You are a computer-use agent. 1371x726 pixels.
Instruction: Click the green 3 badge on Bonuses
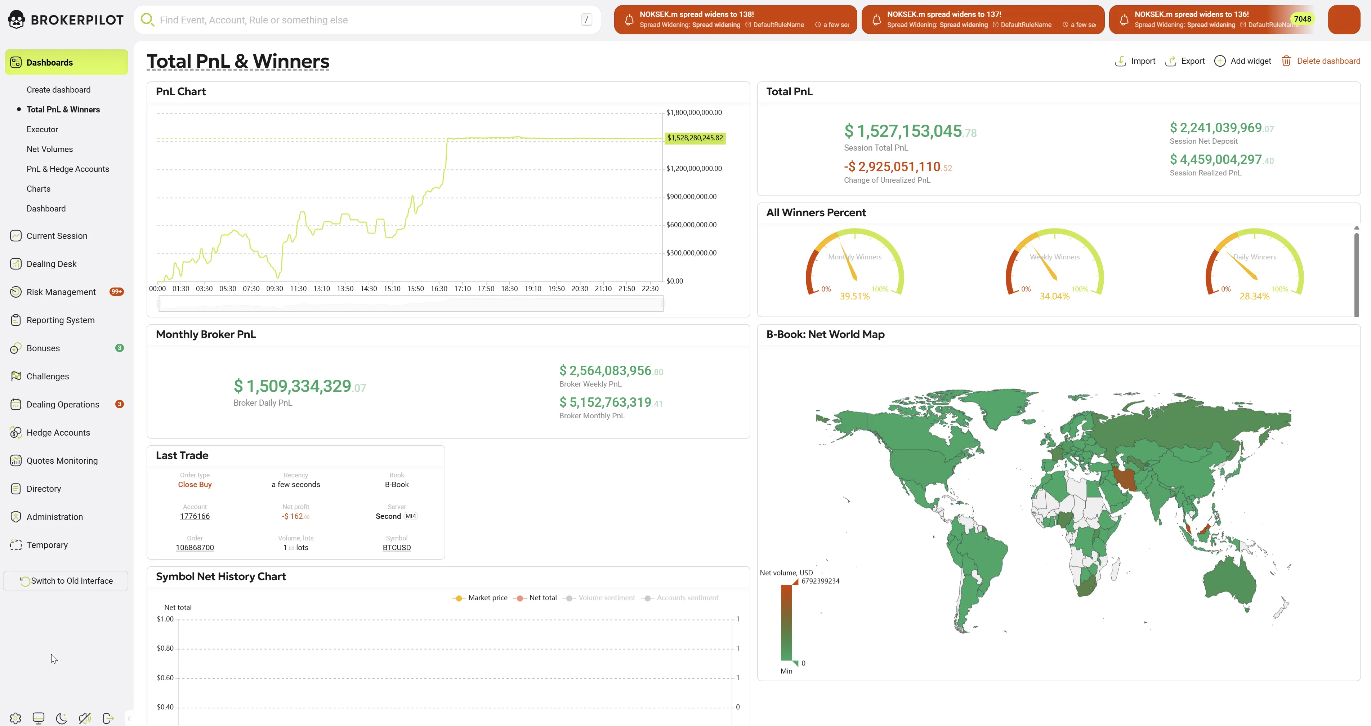tap(119, 348)
